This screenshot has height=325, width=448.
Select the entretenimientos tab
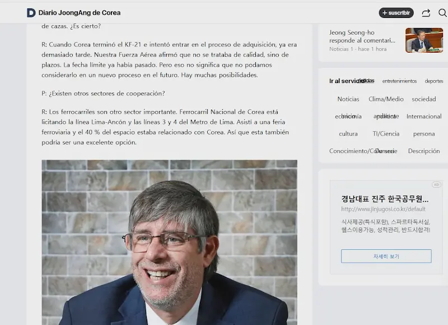pyautogui.click(x=399, y=81)
